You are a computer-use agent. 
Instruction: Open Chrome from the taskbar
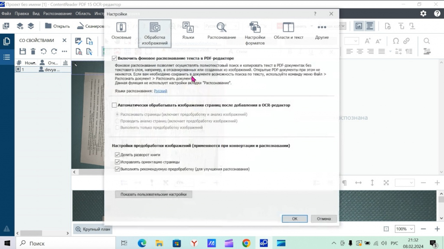pos(246,243)
